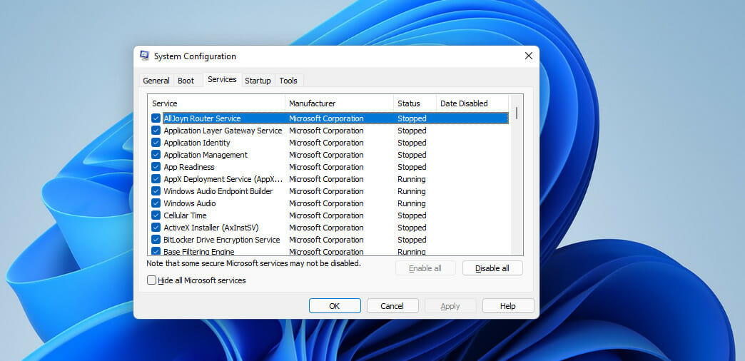Select the Windows Audio service name
This screenshot has height=361, width=745.
(190, 203)
